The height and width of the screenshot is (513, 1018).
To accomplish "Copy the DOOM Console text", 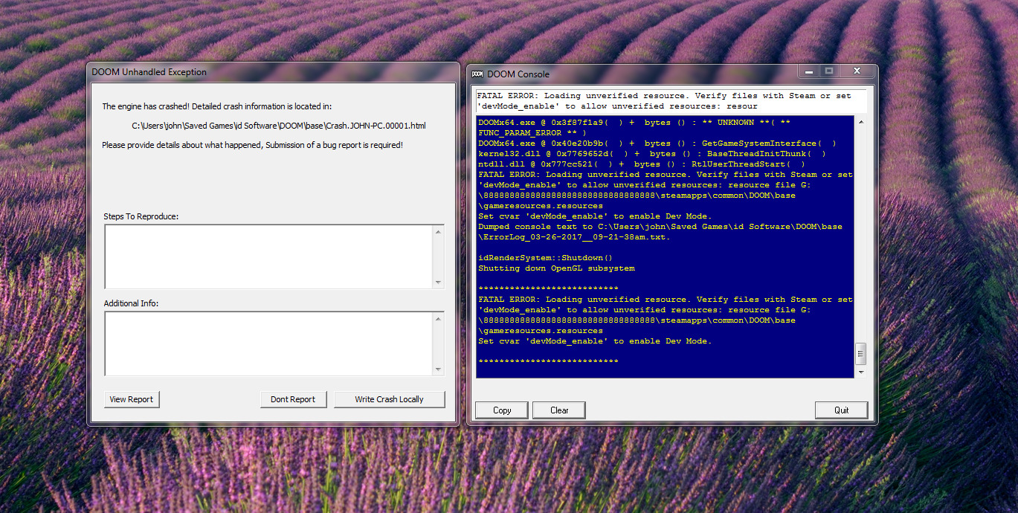I will [502, 410].
